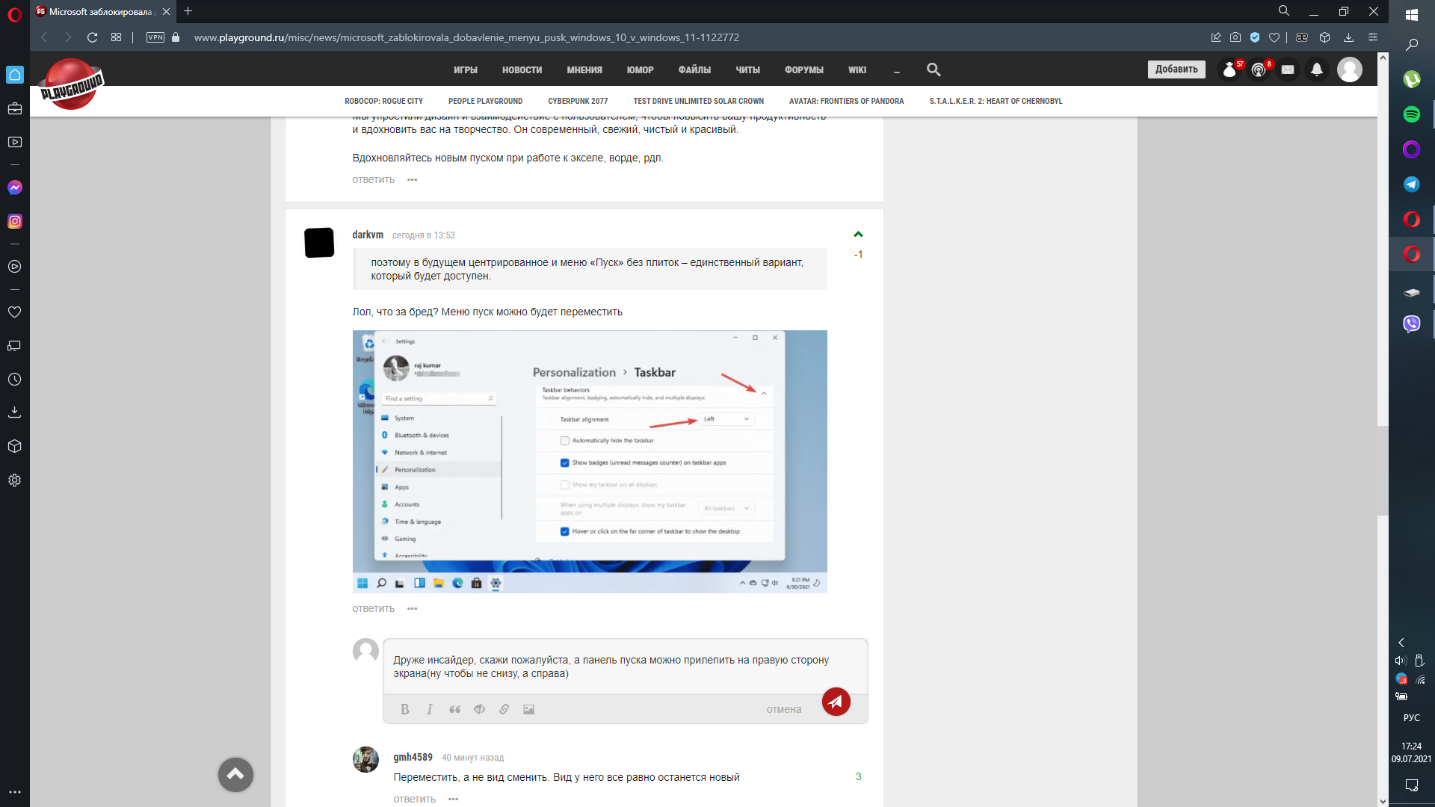Image resolution: width=1435 pixels, height=807 pixels.
Task: Insert an image into the comment
Action: [528, 709]
